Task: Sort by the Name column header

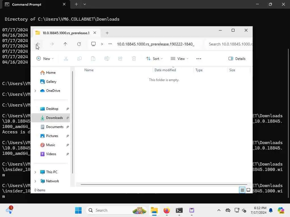Action: [x=89, y=70]
